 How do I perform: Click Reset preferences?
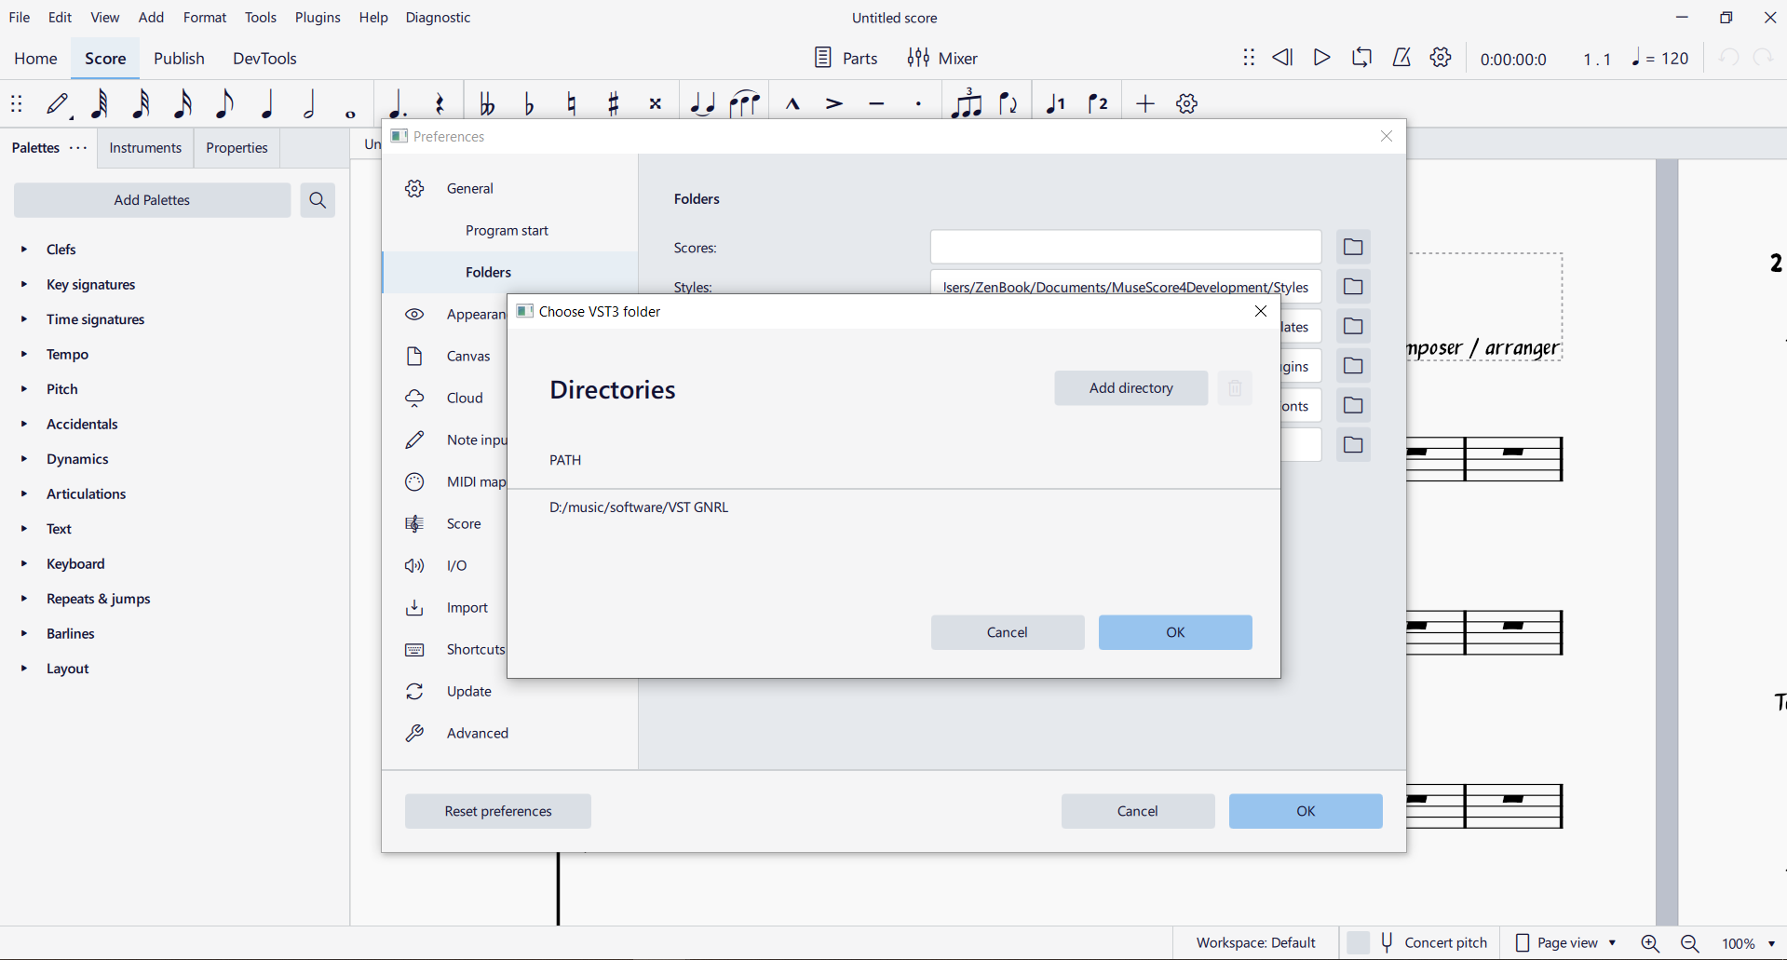coord(498,811)
